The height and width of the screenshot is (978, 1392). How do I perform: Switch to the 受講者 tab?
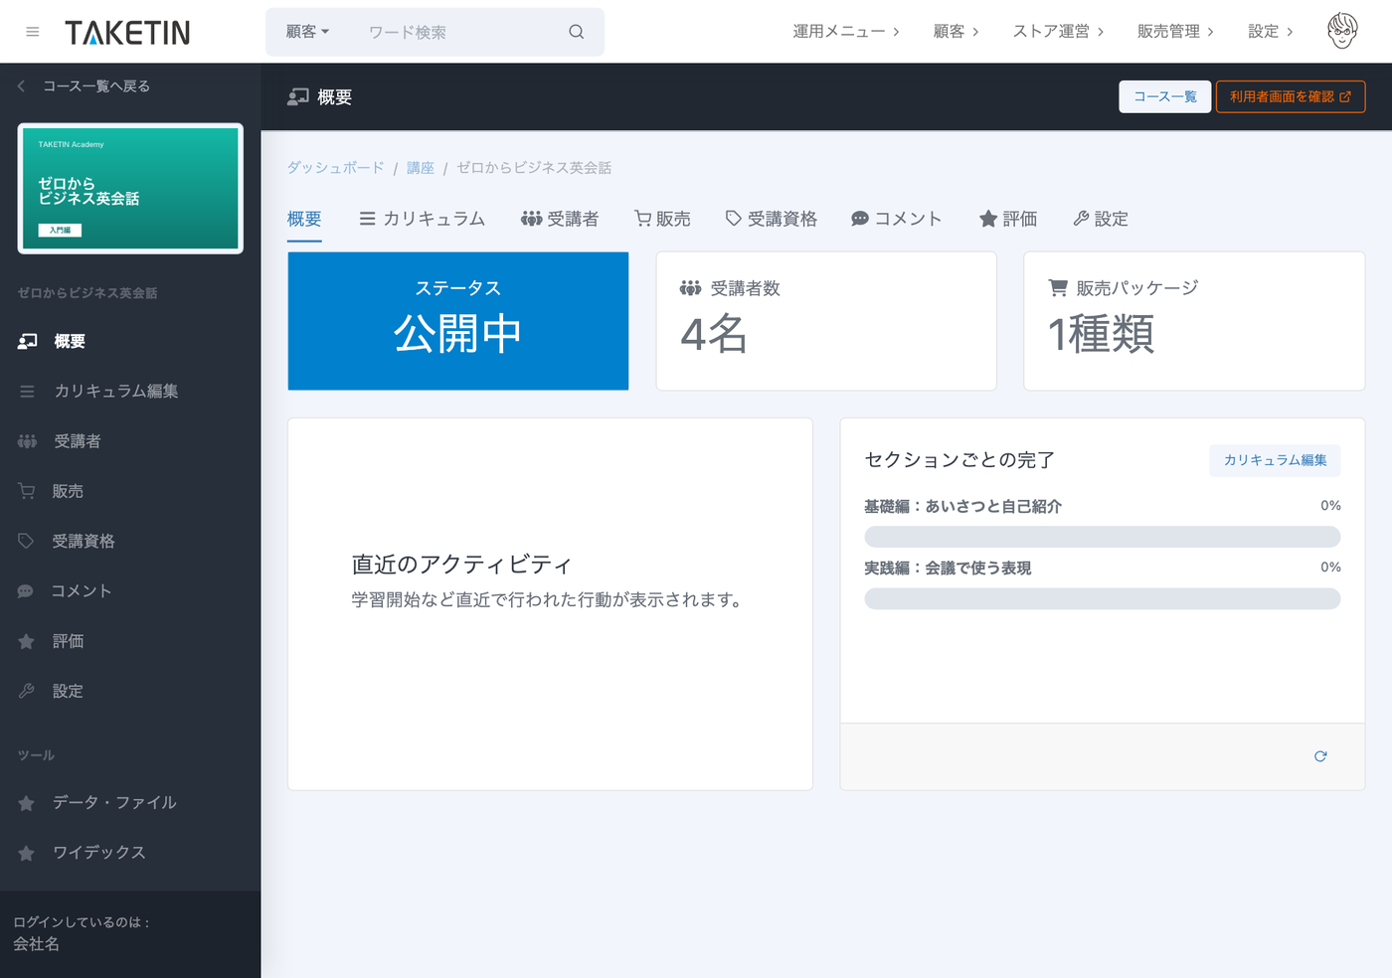[560, 219]
